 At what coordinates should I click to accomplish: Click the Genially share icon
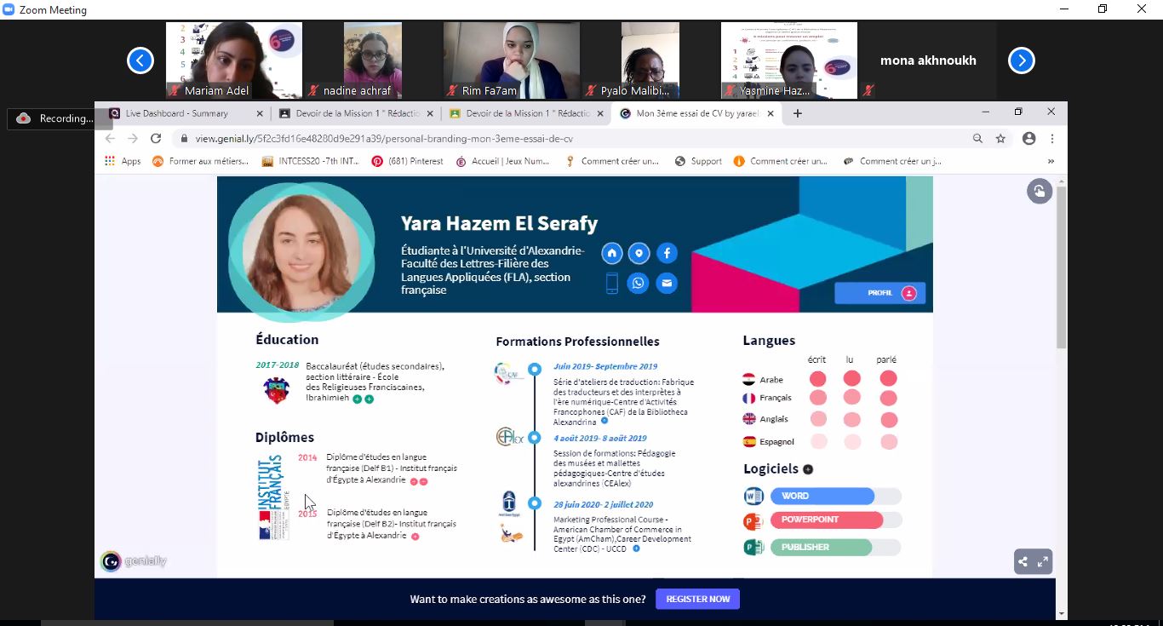pos(1023,562)
